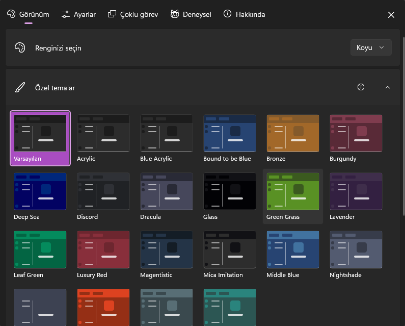Choose the Deep Sea theme
Screen dimensions: 405x326
tap(40, 196)
